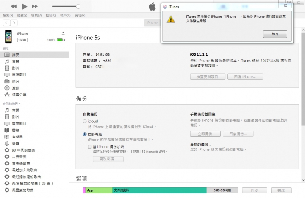
Task: Open the 最常播放的歌曲 (25 首) playlist
Action: [x=34, y=184]
